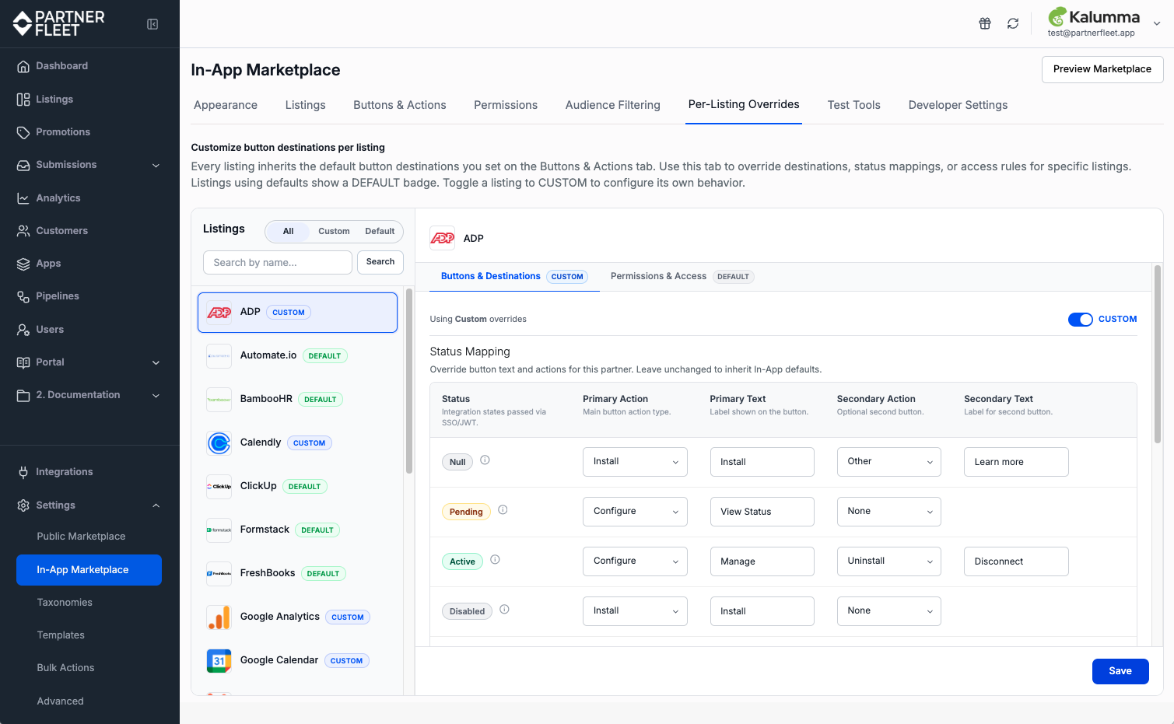Click the Documentation folder icon
Image resolution: width=1174 pixels, height=724 pixels.
click(23, 395)
